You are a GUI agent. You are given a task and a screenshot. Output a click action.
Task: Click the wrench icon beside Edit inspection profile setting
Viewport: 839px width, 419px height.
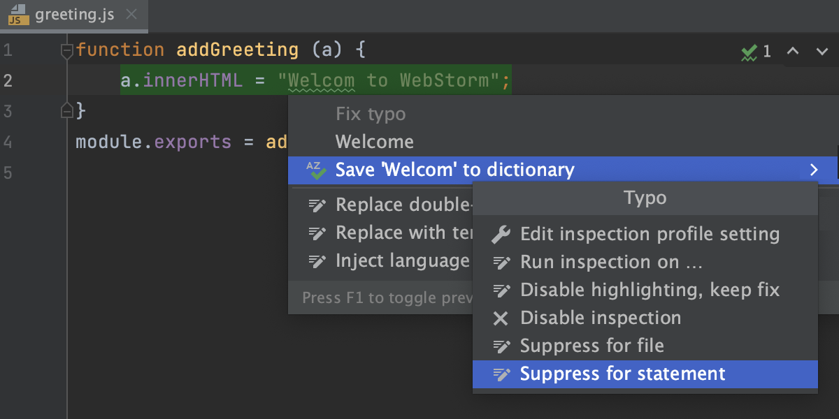click(501, 234)
